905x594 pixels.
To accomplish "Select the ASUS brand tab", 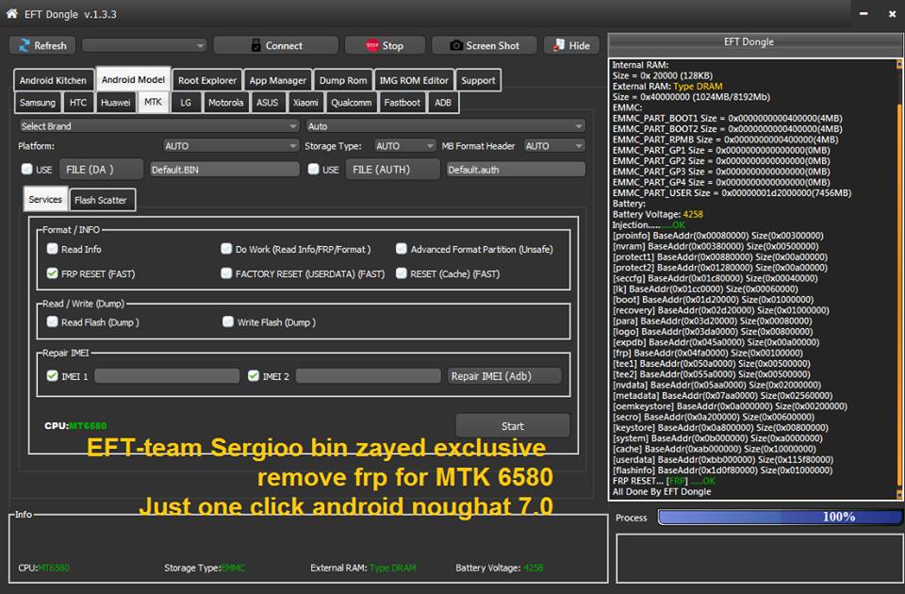I will 267,102.
